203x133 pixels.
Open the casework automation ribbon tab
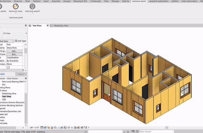click(159, 1)
